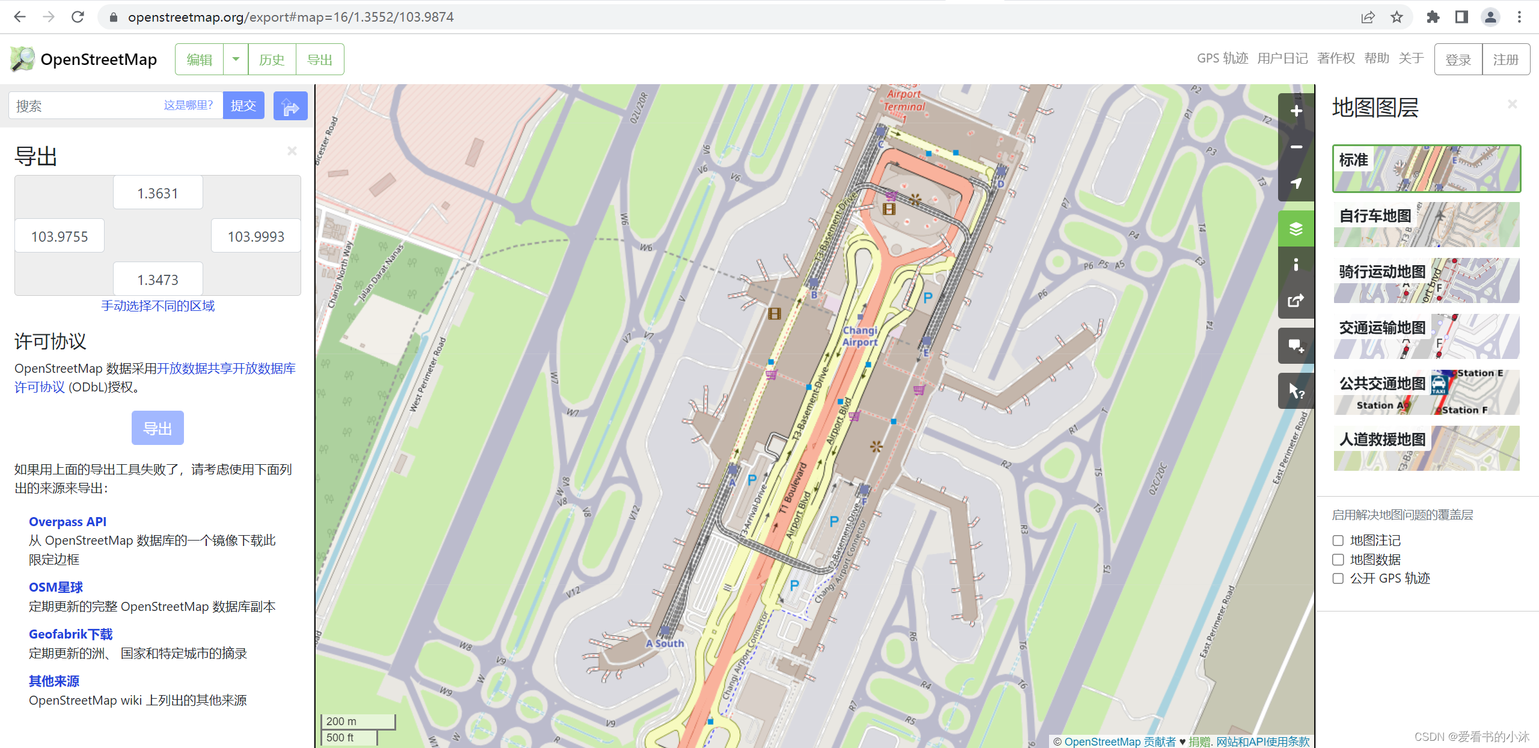Click the zoom in plus button
The image size is (1539, 748).
coord(1296,111)
